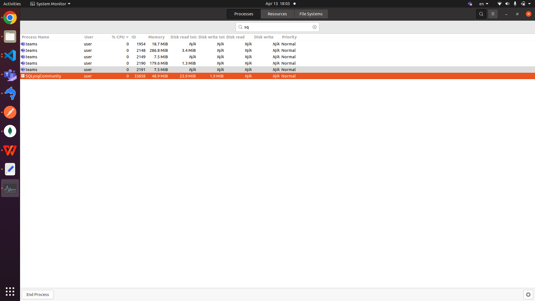The image size is (535, 301).
Task: Click memory value 48.9 MiB
Action: click(x=160, y=76)
